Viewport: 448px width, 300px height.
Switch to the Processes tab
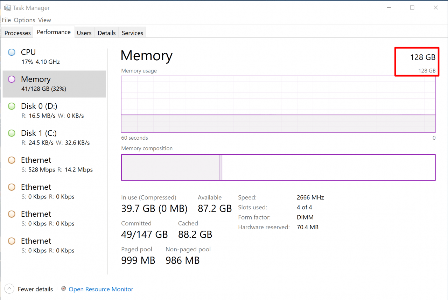click(x=17, y=33)
